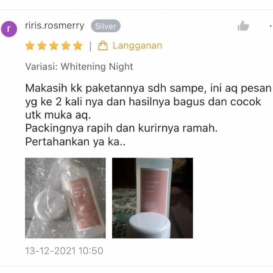Image resolution: width=273 pixels, height=273 pixels.
Task: Open the bubble-wrapped package photo
Action: (x=65, y=198)
